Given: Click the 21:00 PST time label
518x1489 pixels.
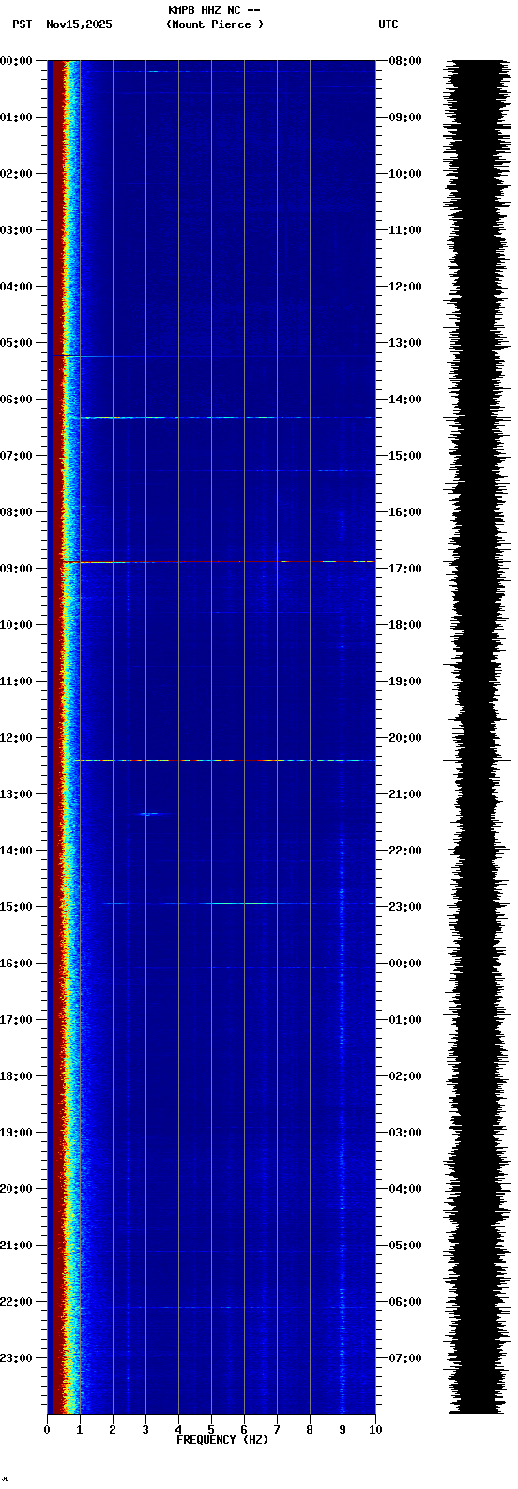Looking at the screenshot, I should [x=16, y=1246].
